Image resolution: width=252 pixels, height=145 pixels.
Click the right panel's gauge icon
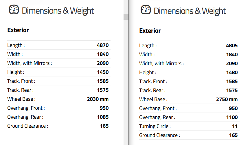[146, 10]
